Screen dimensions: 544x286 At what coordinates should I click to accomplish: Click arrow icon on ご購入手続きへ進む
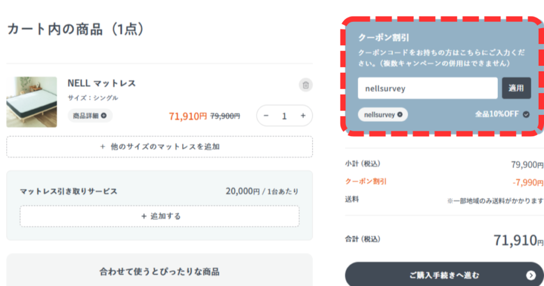[531, 275]
